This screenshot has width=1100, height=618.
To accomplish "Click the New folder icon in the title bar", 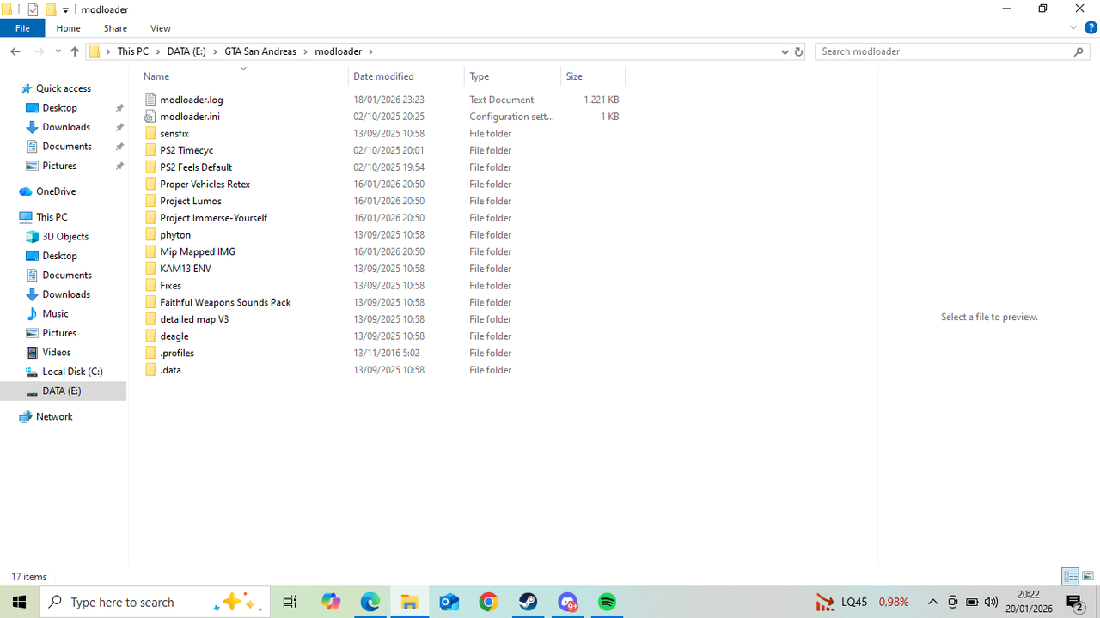I will (50, 9).
